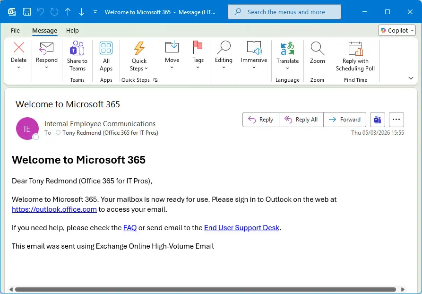Switch to the Help tab
The height and width of the screenshot is (294, 422).
(72, 30)
